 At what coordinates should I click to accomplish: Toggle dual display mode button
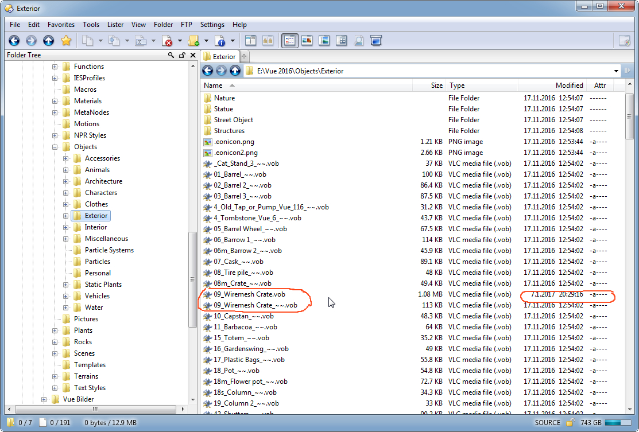[x=268, y=41]
